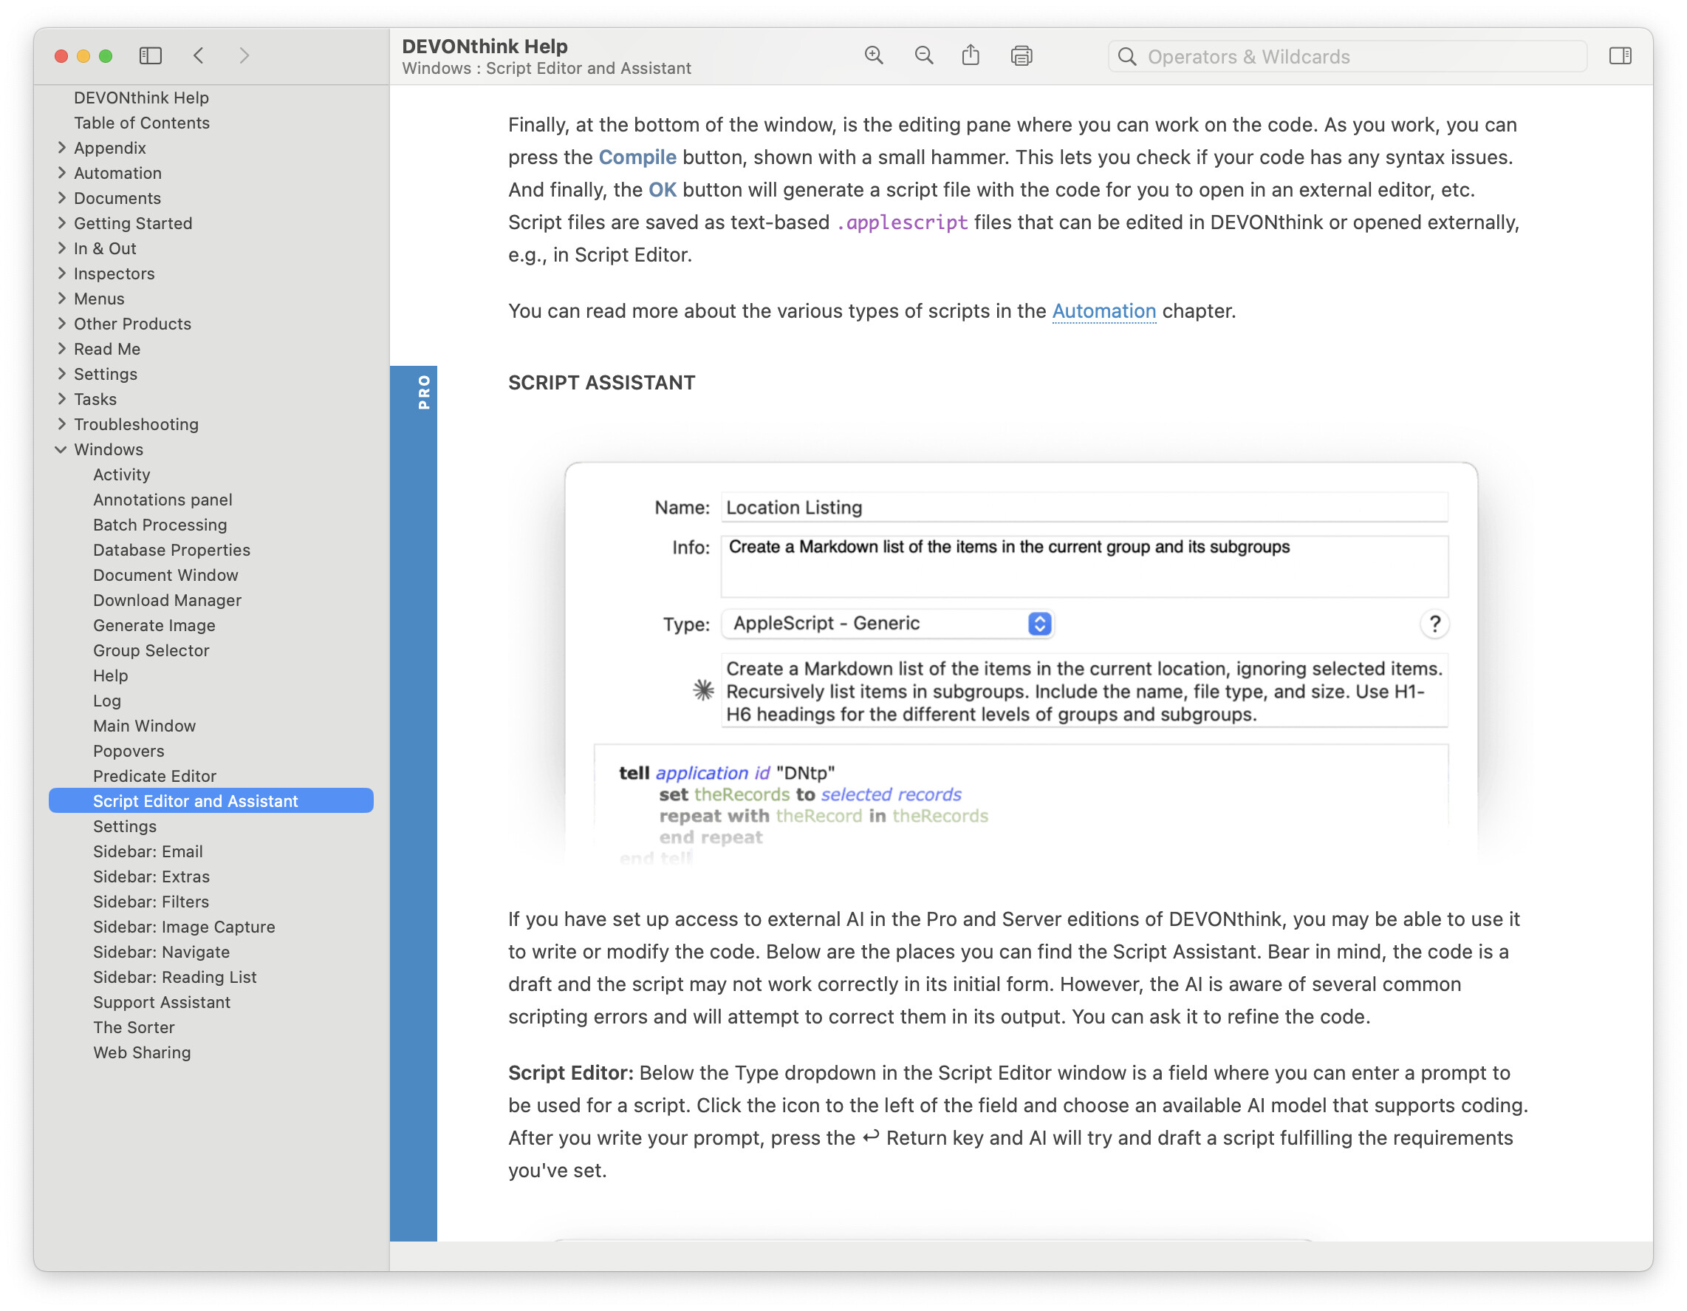Go forward with the right chevron

[x=244, y=55]
